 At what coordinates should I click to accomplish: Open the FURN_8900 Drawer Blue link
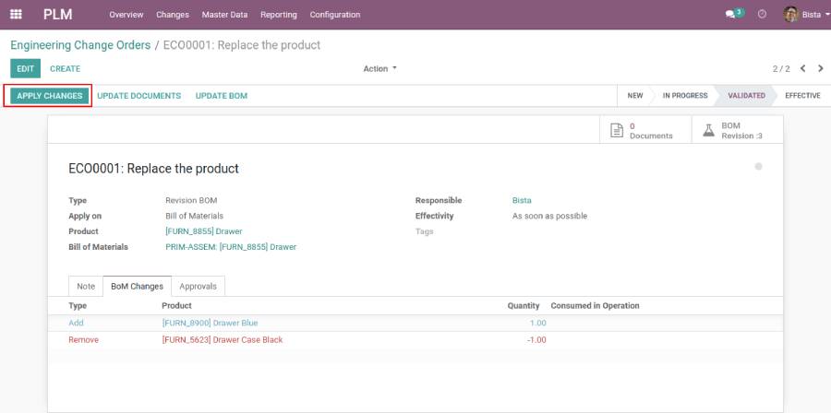211,323
